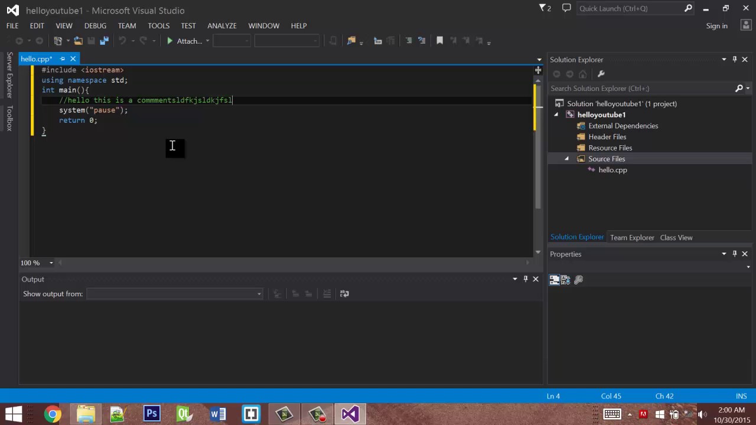Toggle auto-hide pin on Solution Explorer
Viewport: 756px width, 425px height.
pos(734,59)
